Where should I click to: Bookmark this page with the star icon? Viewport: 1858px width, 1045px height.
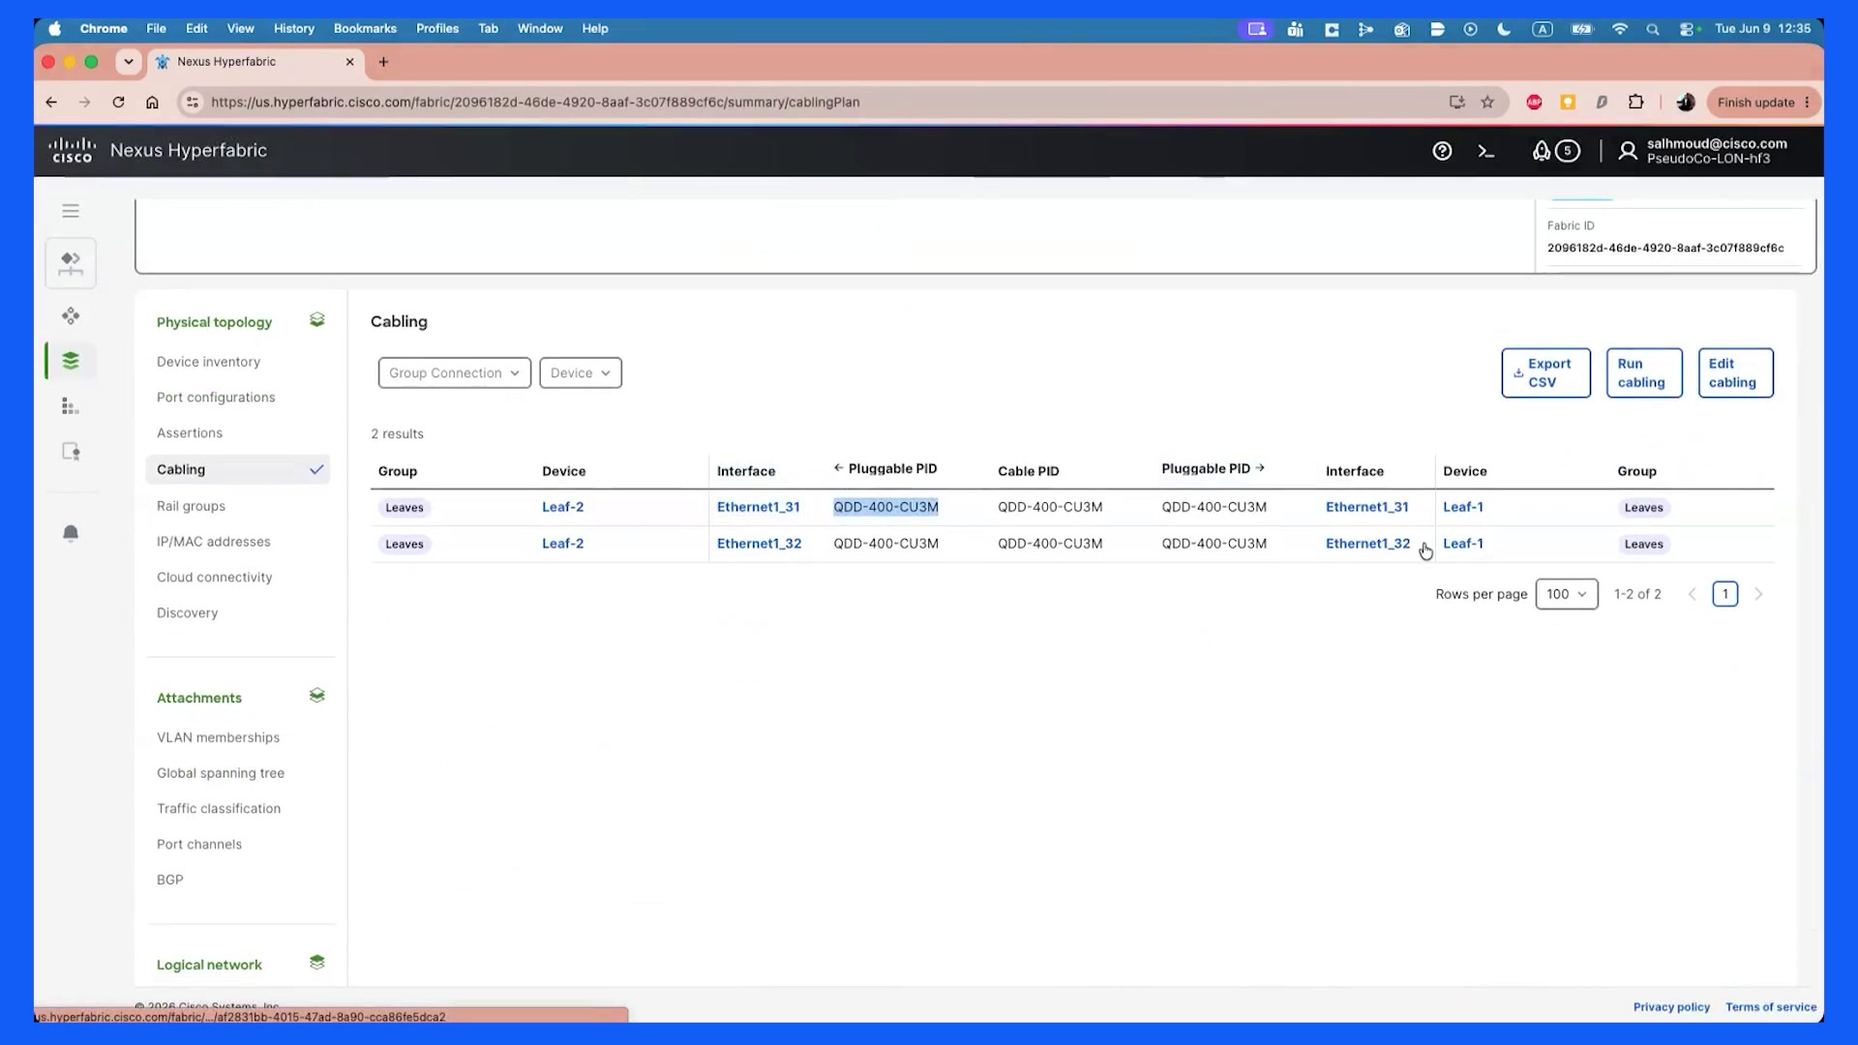1487,102
